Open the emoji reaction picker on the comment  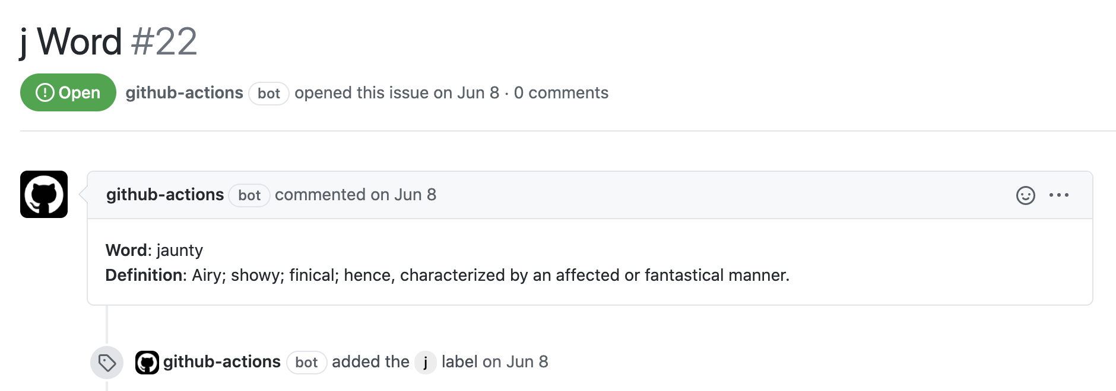[1025, 194]
